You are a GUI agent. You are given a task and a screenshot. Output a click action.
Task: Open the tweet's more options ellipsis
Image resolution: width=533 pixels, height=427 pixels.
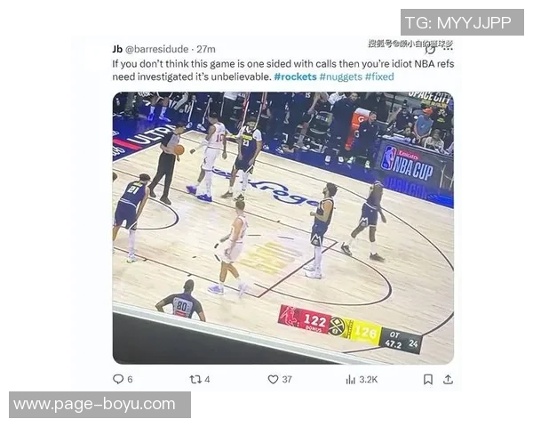click(x=448, y=50)
